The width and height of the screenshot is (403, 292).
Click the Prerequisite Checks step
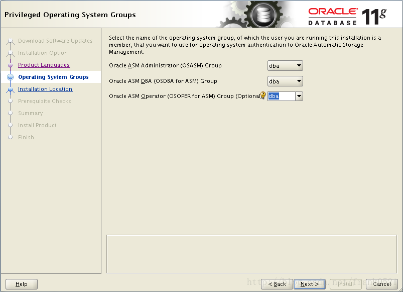click(x=45, y=101)
